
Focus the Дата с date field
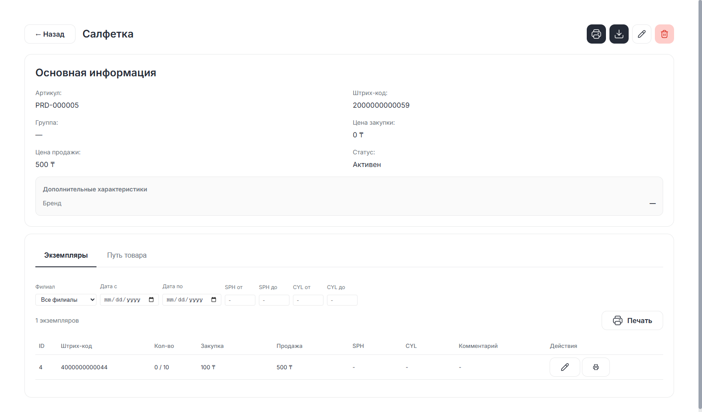pos(129,300)
